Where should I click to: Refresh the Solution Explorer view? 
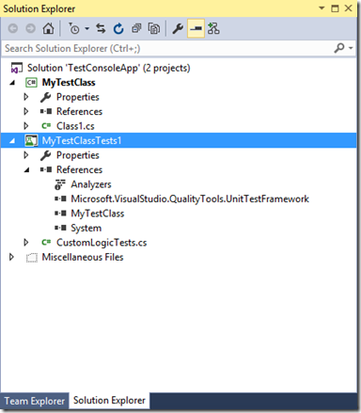pos(118,28)
